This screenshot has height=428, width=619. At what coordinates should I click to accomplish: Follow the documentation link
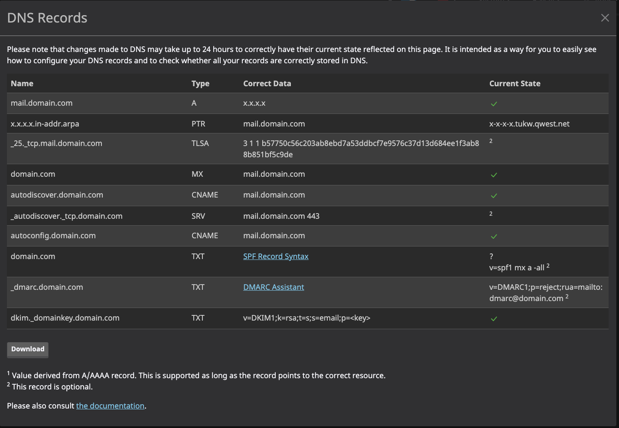(x=110, y=406)
